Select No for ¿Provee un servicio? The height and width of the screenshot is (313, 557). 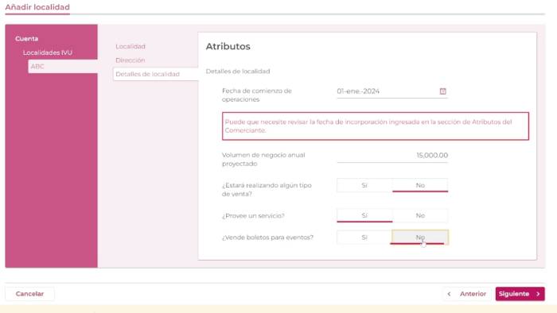pos(420,215)
